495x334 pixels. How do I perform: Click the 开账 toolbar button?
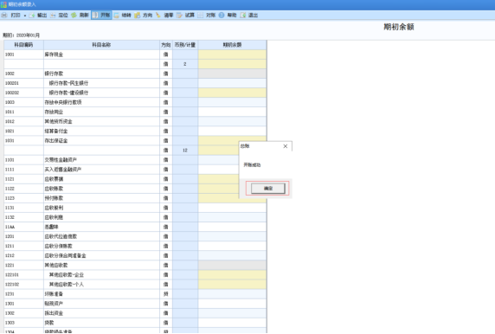pos(101,16)
